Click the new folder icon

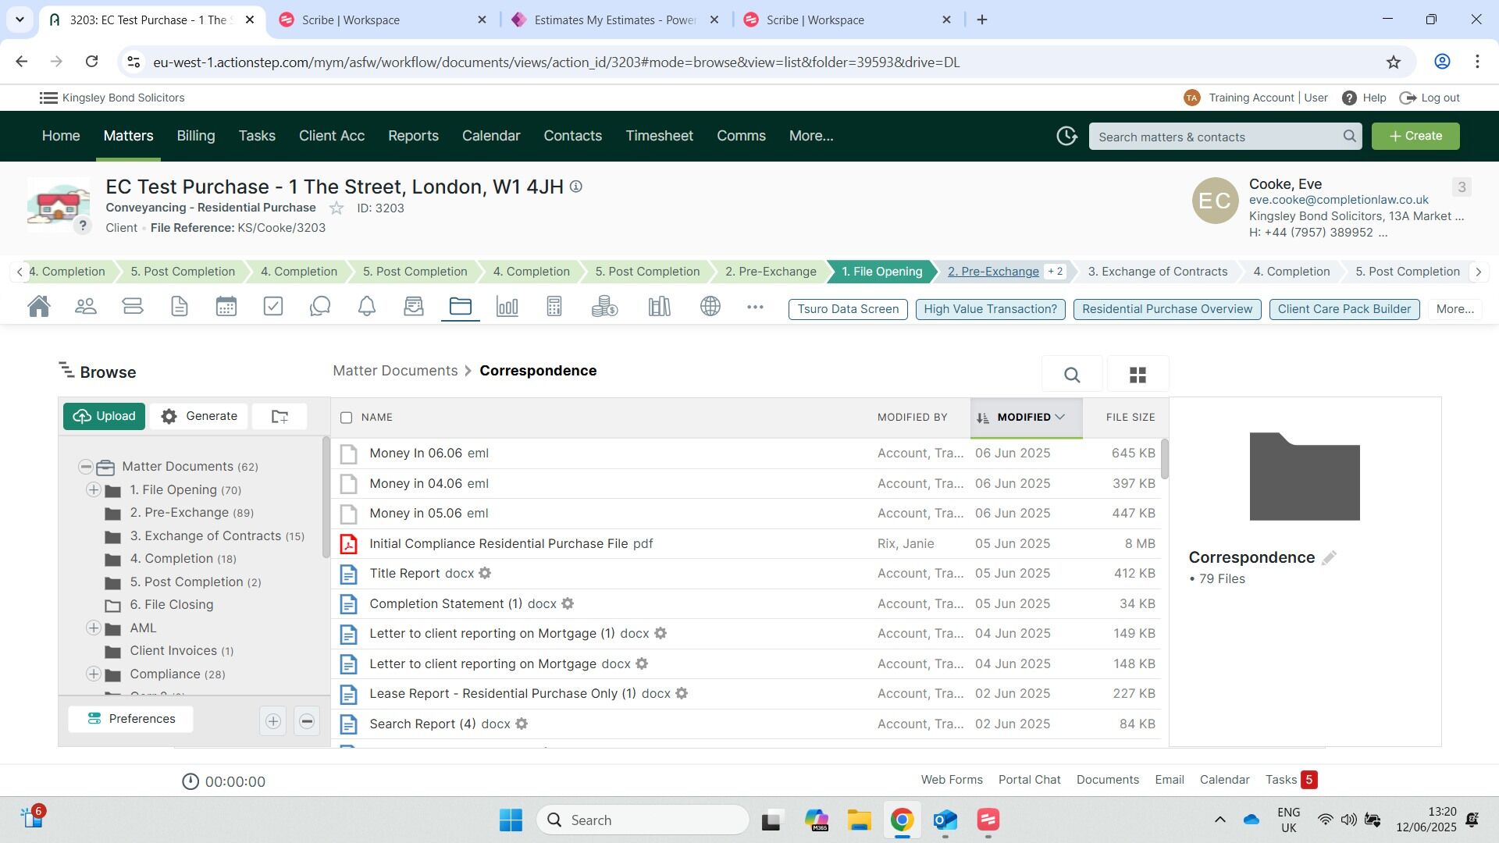point(280,417)
